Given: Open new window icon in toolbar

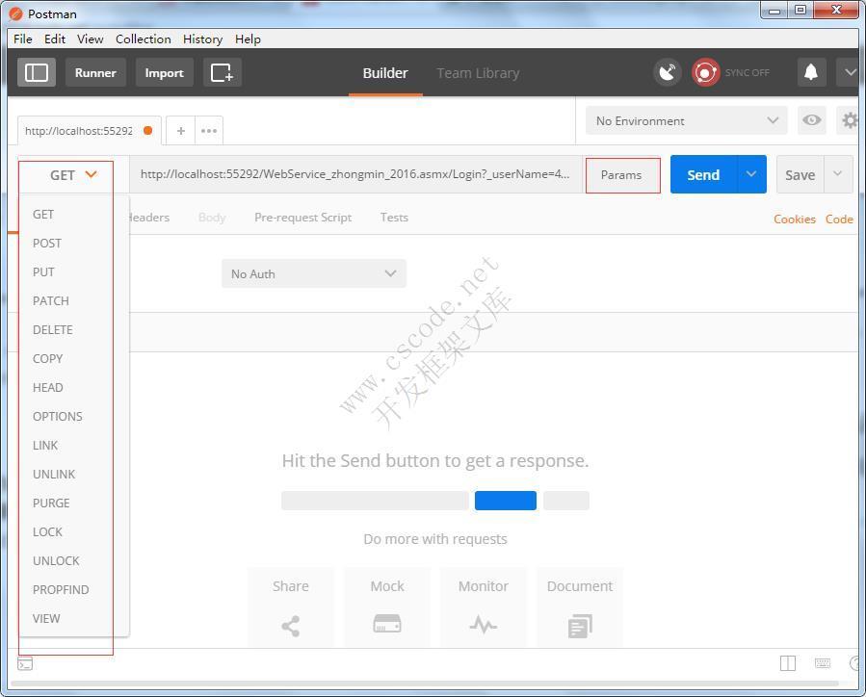Looking at the screenshot, I should click(222, 72).
